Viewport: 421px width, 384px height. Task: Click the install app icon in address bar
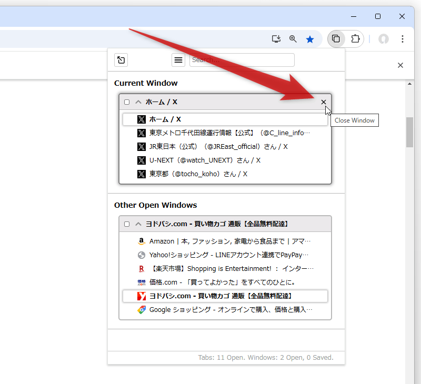(x=276, y=39)
